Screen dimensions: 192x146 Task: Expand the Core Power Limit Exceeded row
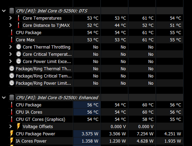click(x=11, y=61)
